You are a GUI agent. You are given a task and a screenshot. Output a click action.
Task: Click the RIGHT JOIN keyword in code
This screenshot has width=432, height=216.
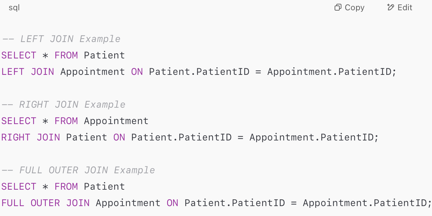point(31,137)
